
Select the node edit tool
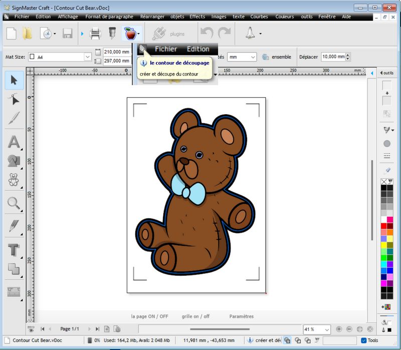tap(14, 99)
